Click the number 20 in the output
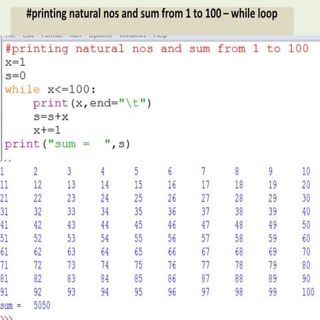 pos(306,185)
